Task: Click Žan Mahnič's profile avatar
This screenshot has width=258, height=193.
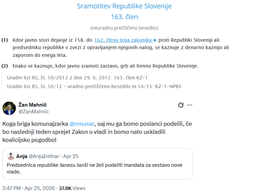Action: point(9,108)
